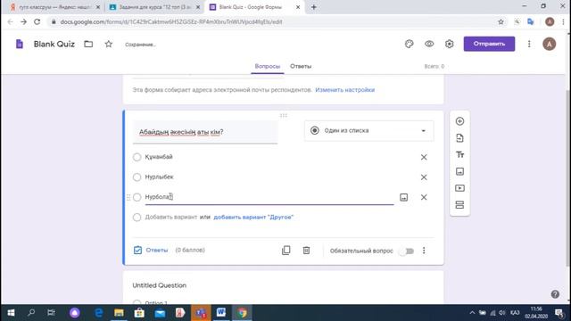This screenshot has height=321, width=571.
Task: Switch to the Вопросы tab
Action: click(x=268, y=66)
